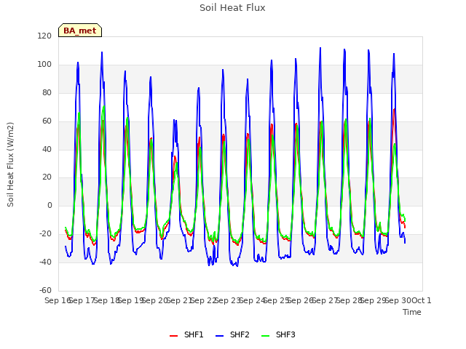Click the 80 y-axis tick label
Screen dimensions: 466x349
(x=47, y=92)
